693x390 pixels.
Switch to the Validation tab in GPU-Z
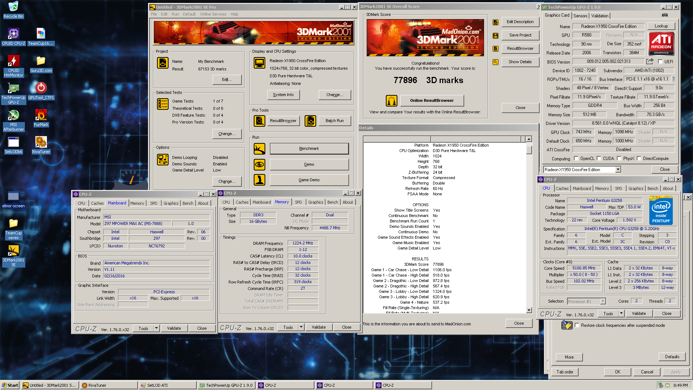pyautogui.click(x=600, y=16)
